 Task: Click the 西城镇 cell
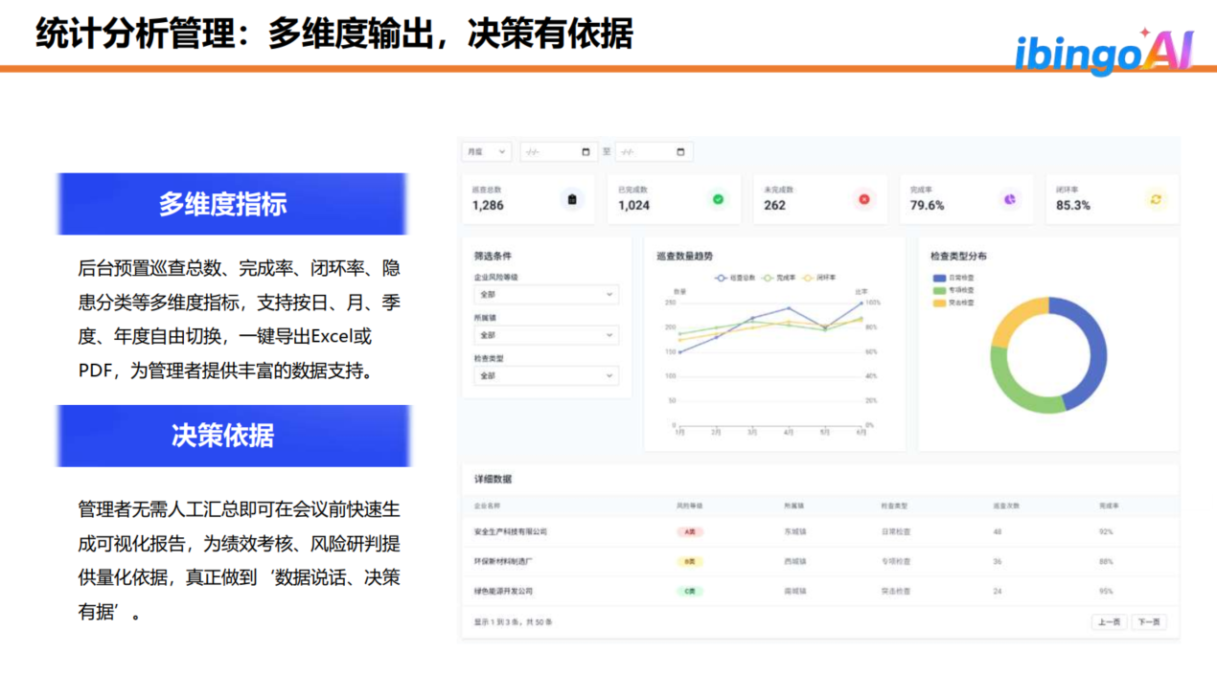pyautogui.click(x=795, y=561)
